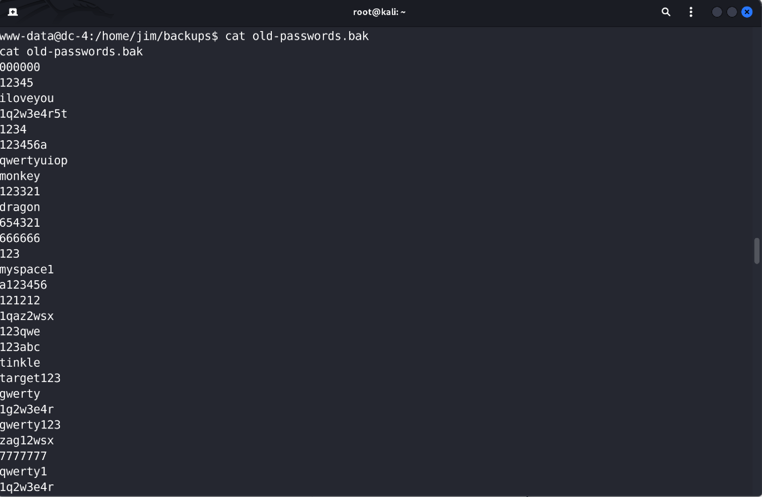
Task: Click the iloveyou password line
Action: click(x=27, y=98)
